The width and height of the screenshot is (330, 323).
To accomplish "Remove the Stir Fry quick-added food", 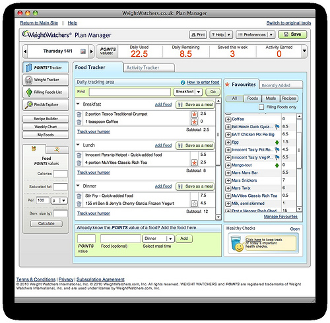I will (79, 196).
